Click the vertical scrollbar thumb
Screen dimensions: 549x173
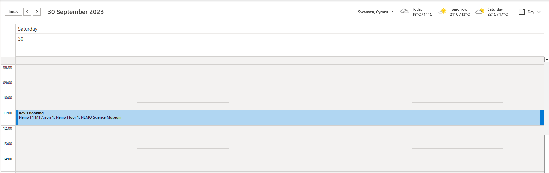click(x=547, y=153)
